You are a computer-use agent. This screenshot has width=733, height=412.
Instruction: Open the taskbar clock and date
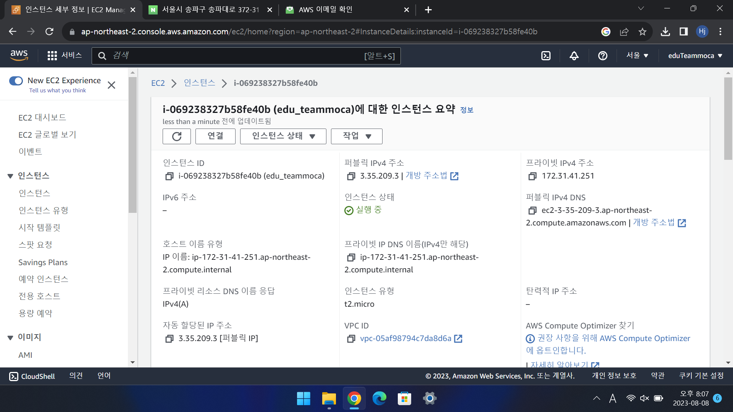point(691,399)
